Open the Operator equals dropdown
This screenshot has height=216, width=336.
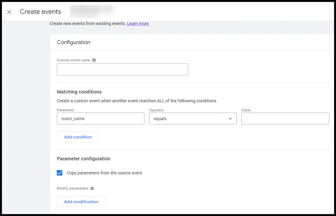click(193, 118)
